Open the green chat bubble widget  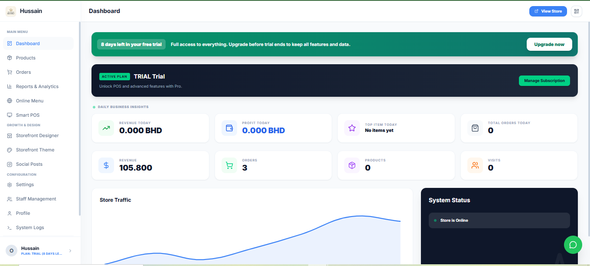coord(573,245)
